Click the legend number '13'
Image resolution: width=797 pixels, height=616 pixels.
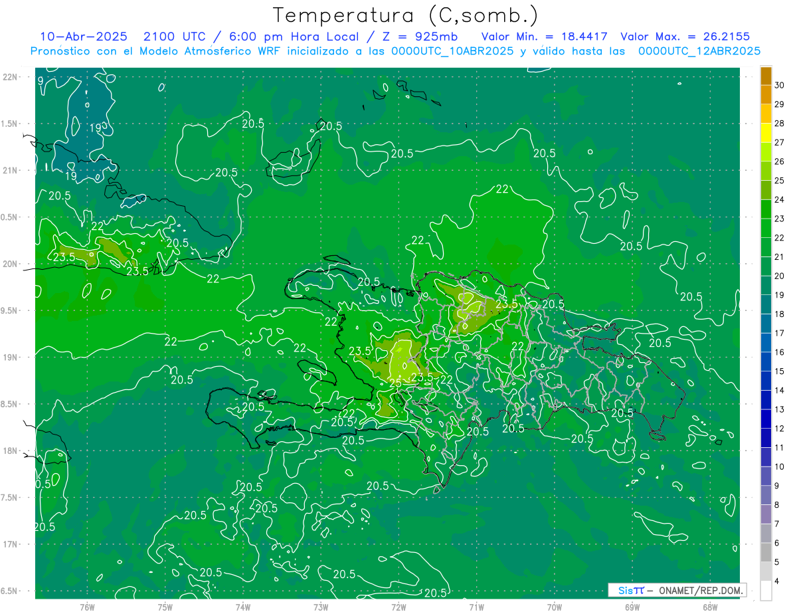[x=780, y=409]
